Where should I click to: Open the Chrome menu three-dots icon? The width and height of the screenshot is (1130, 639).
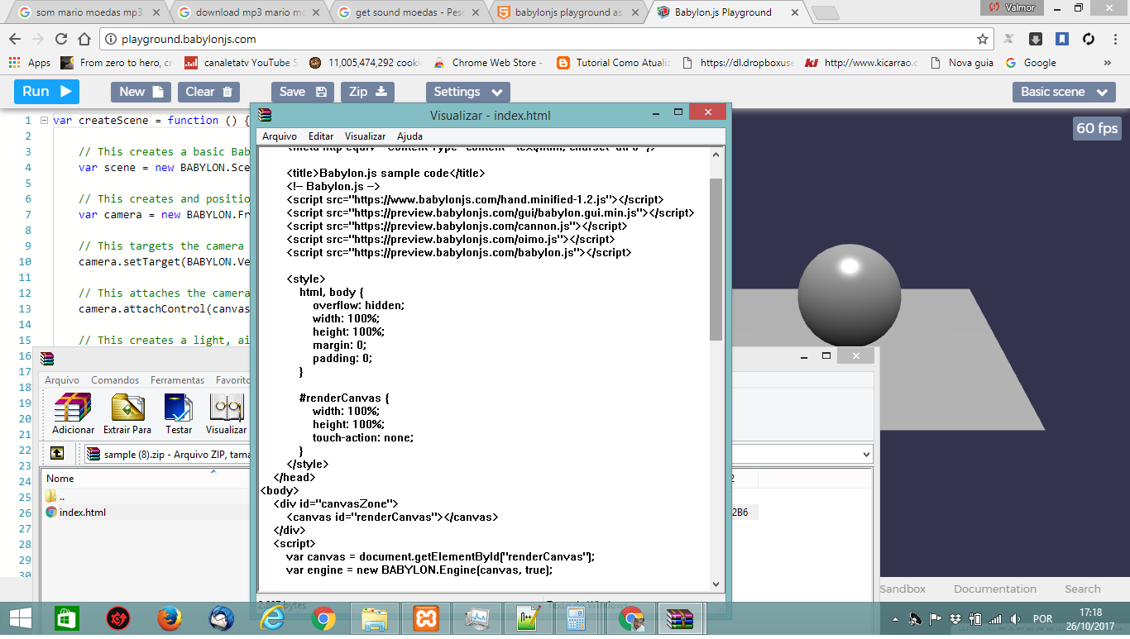click(1114, 39)
